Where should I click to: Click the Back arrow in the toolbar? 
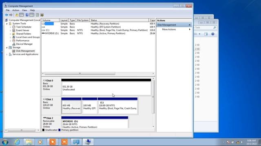tap(7, 15)
